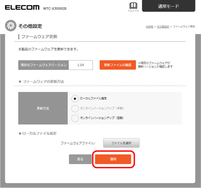Open the その他設定 breadcrumb link
Screen dimensions: 201x188
pos(163,27)
